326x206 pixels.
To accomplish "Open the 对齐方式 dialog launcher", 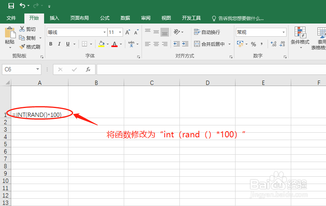I will tap(231, 57).
